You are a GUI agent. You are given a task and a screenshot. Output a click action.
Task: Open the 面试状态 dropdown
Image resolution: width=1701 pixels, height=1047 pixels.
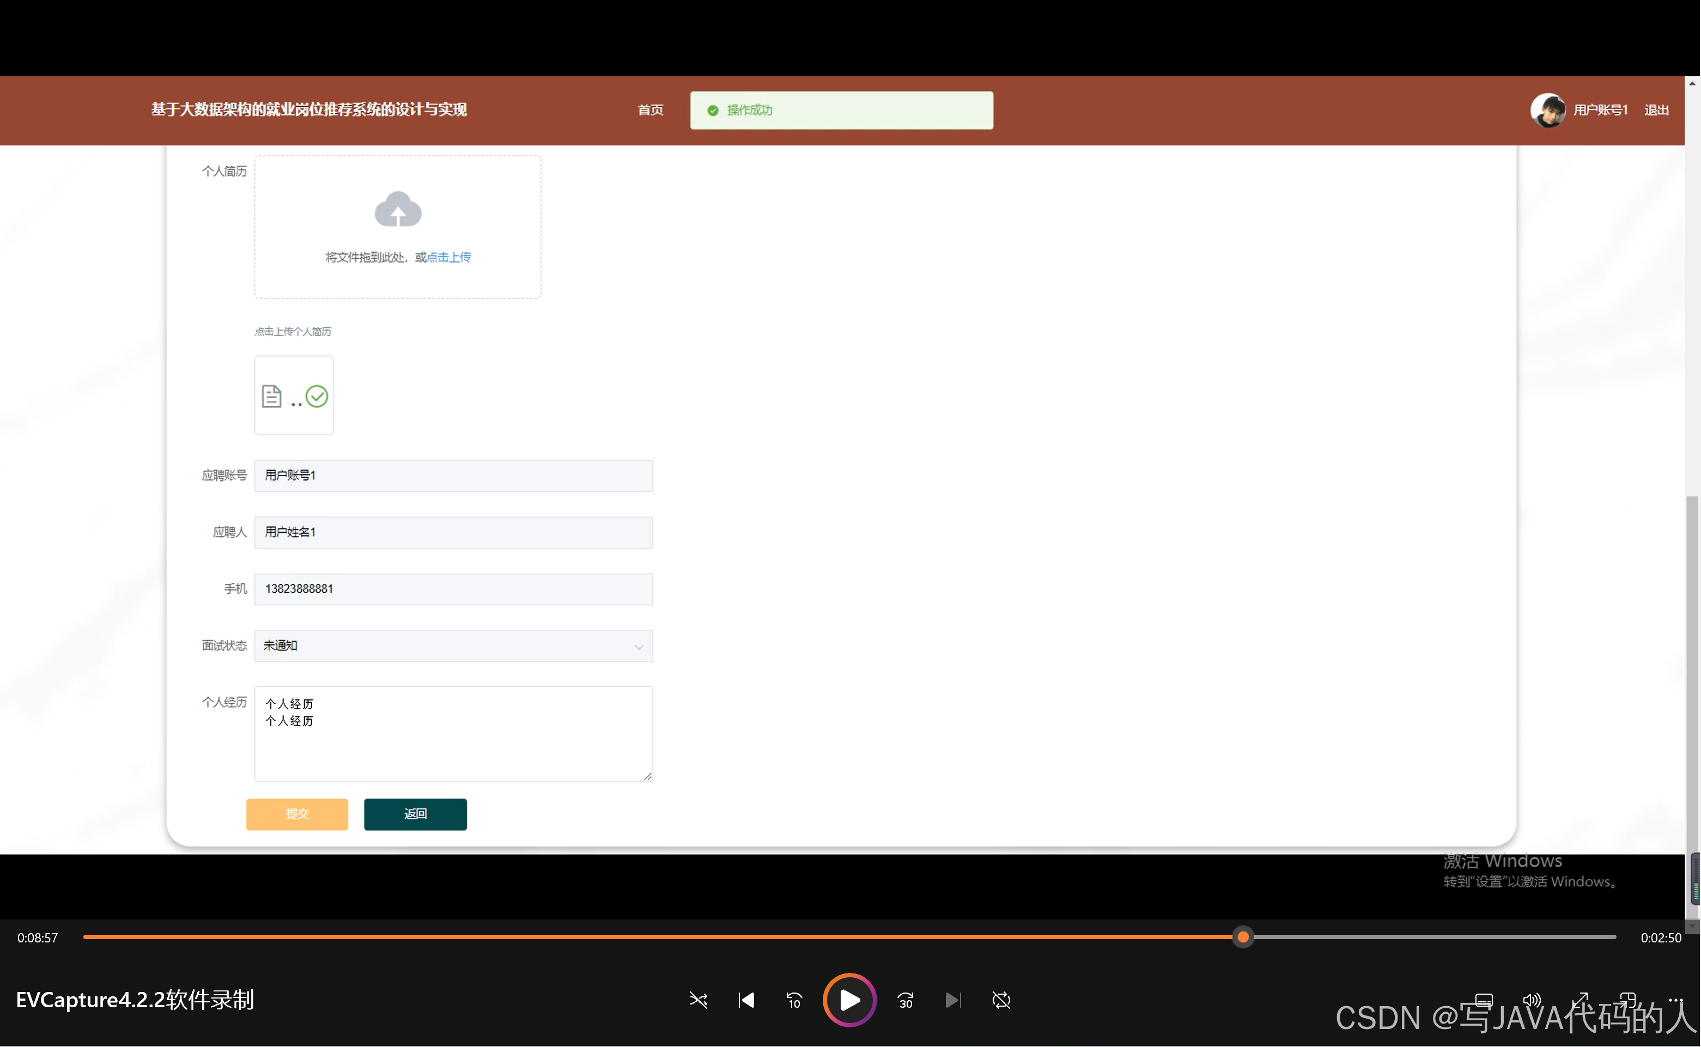[454, 646]
